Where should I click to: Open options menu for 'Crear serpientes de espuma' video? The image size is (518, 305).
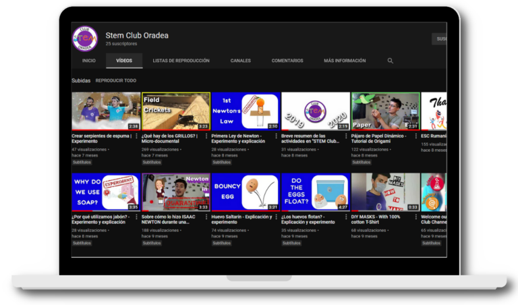tap(137, 136)
